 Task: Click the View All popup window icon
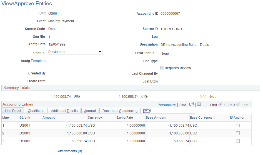[191, 104]
